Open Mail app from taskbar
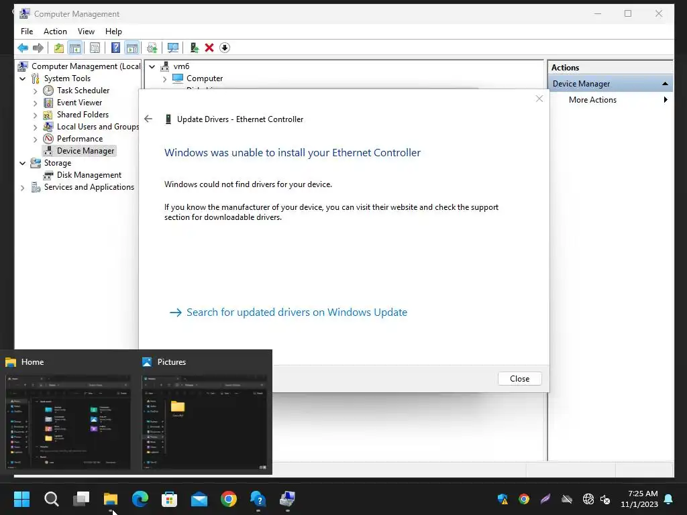Screen dimensions: 687x515 (199, 499)
